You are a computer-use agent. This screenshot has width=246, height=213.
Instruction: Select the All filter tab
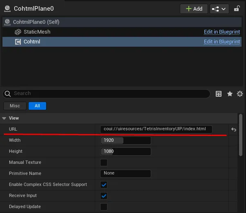click(x=37, y=106)
